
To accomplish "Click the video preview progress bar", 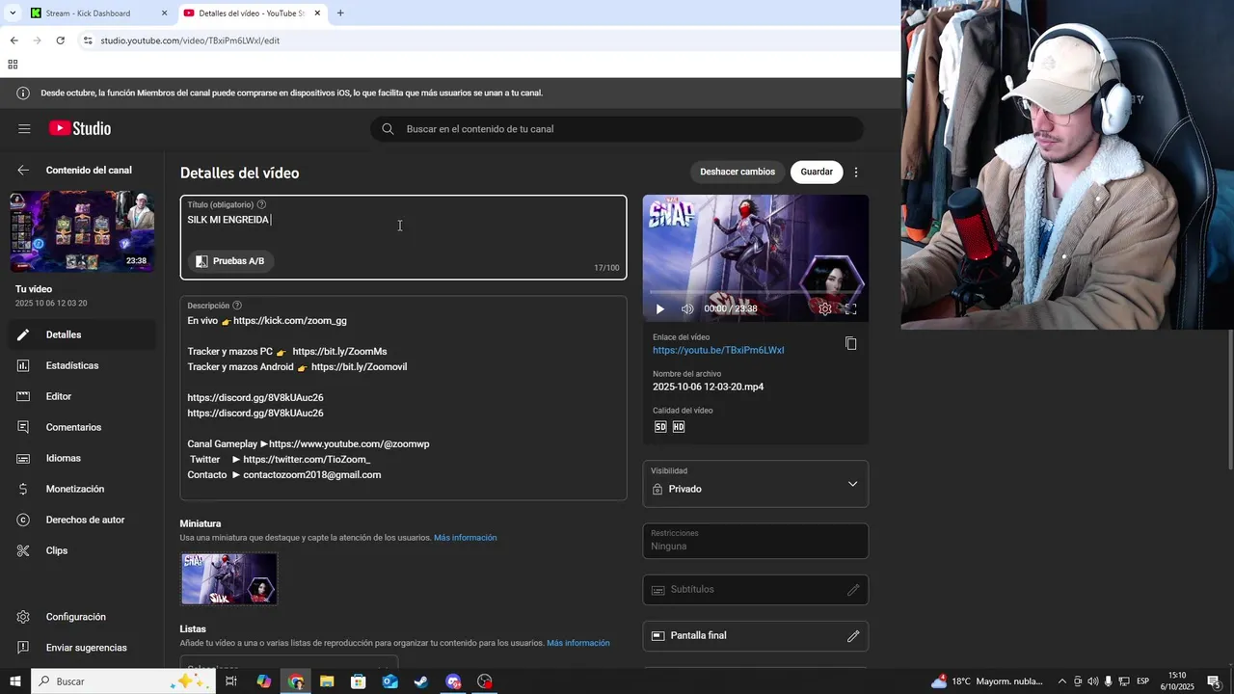I will pyautogui.click(x=756, y=291).
